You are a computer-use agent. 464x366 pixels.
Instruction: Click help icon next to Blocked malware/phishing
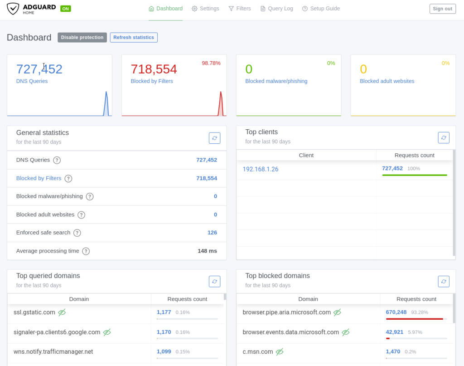point(90,197)
